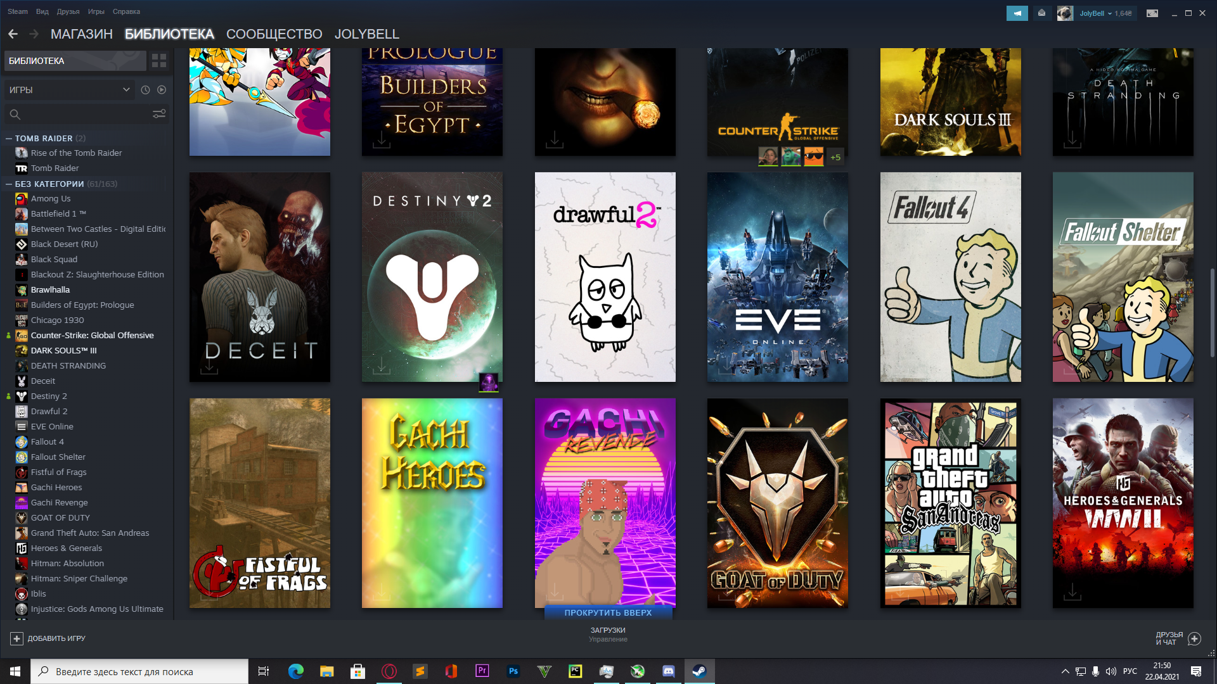Open the Справка menu

pyautogui.click(x=126, y=11)
